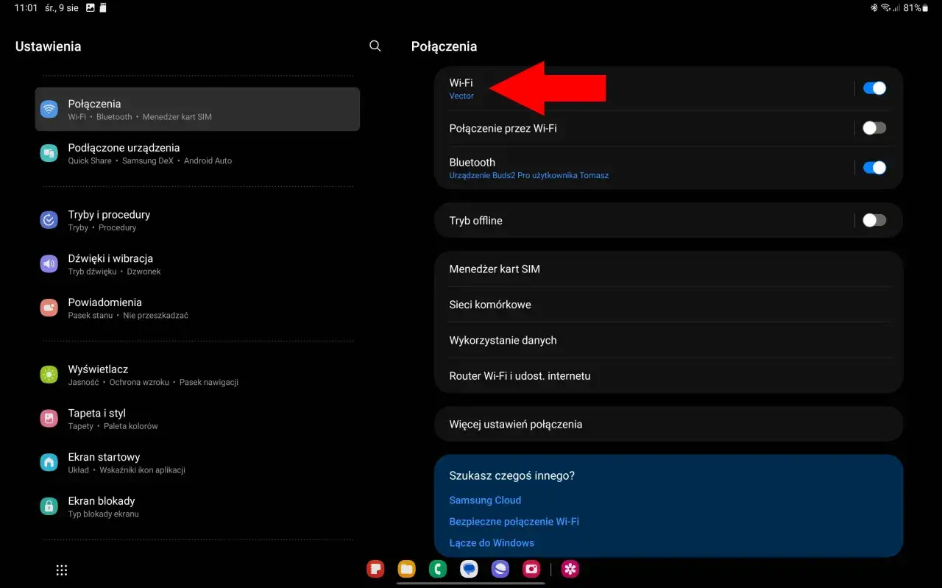Enable Tryb offline
The width and height of the screenshot is (942, 588).
click(x=874, y=219)
